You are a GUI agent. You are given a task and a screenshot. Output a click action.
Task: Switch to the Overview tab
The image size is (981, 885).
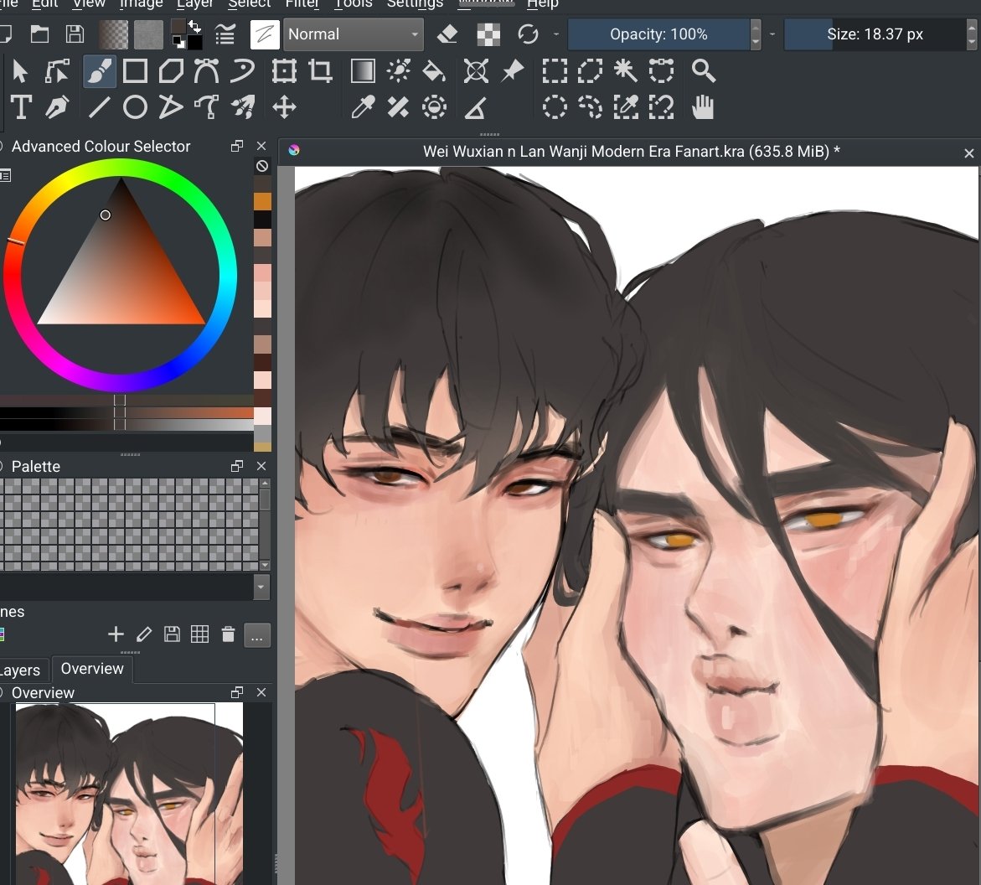[92, 669]
